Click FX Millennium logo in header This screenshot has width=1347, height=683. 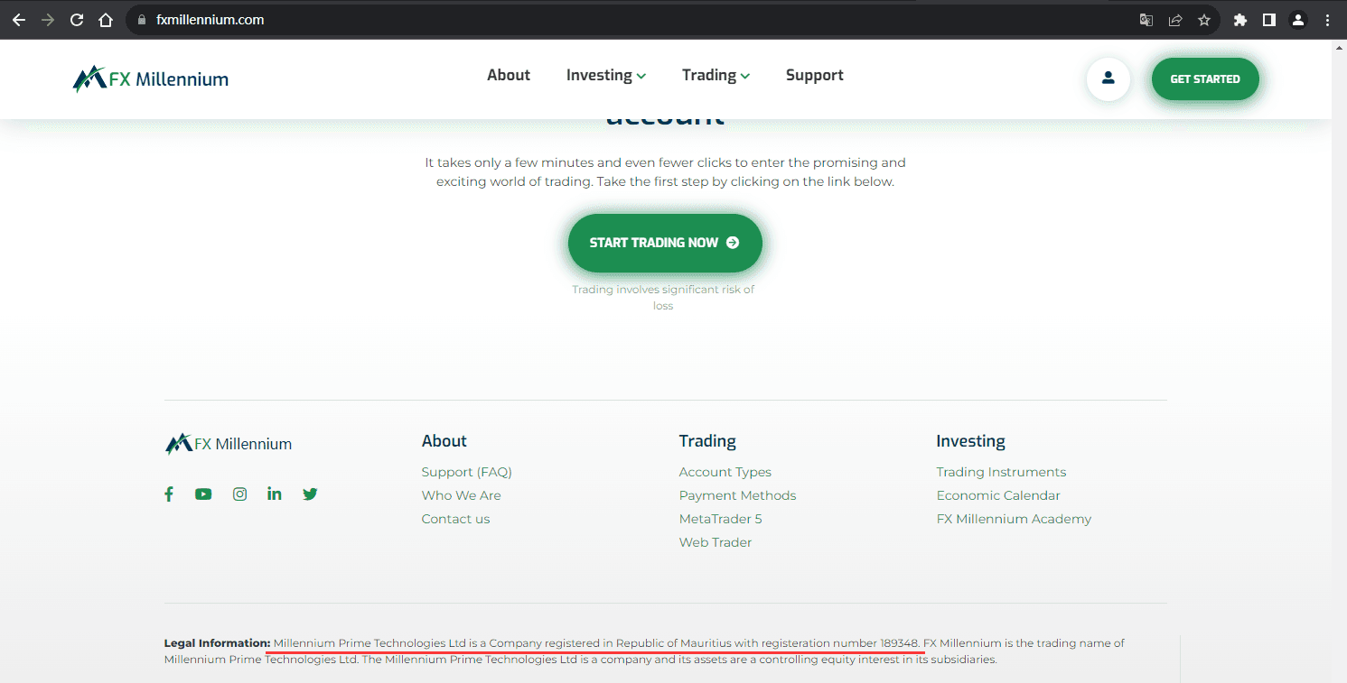point(151,79)
